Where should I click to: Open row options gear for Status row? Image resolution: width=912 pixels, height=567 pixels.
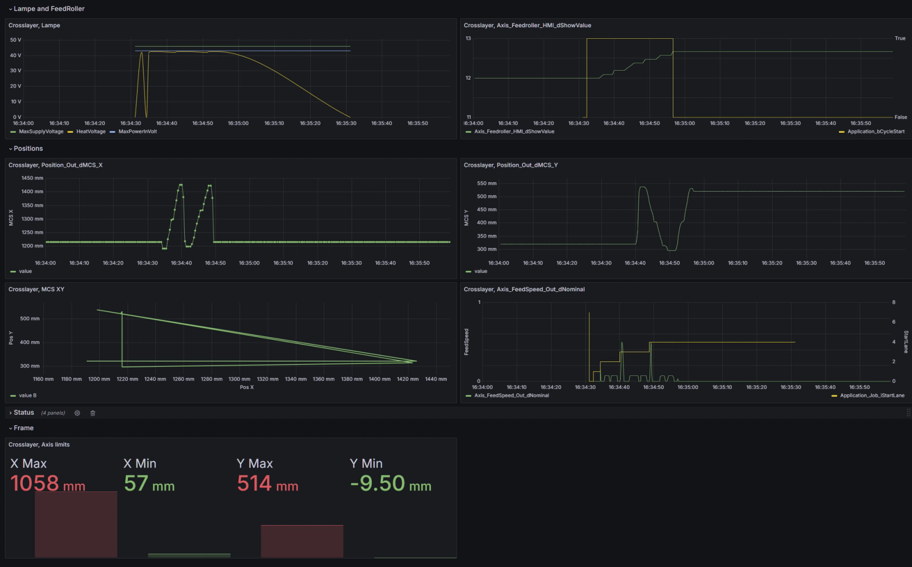77,413
